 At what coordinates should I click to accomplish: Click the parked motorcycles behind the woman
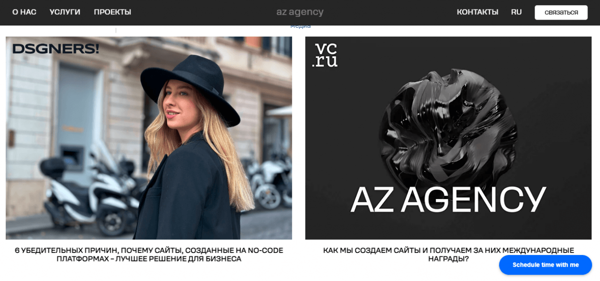tap(267, 179)
